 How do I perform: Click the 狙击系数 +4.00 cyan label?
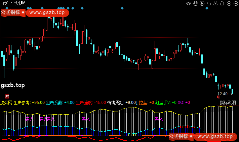click(60, 103)
